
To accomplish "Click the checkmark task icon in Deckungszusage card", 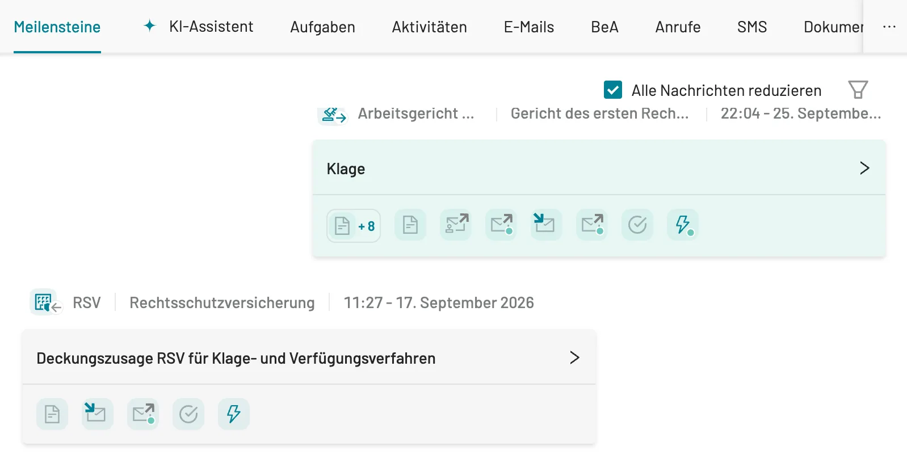I will [x=188, y=414].
